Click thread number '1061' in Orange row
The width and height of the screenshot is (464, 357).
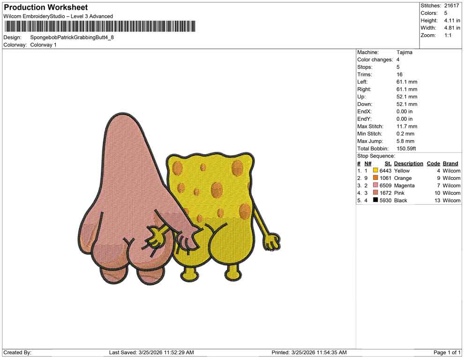(385, 178)
